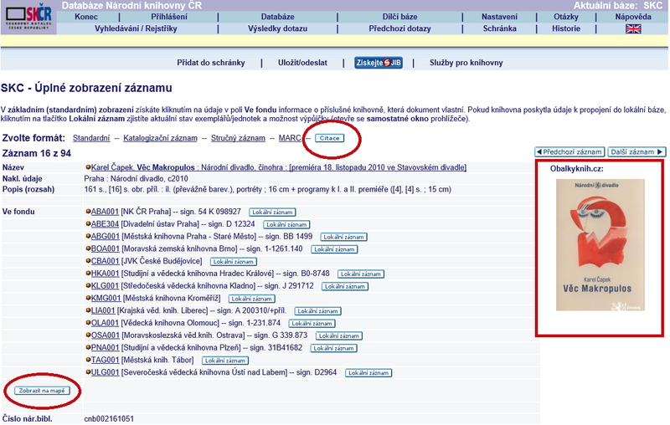Open the ABA001 library link
This screenshot has height=425, width=670.
click(105, 212)
